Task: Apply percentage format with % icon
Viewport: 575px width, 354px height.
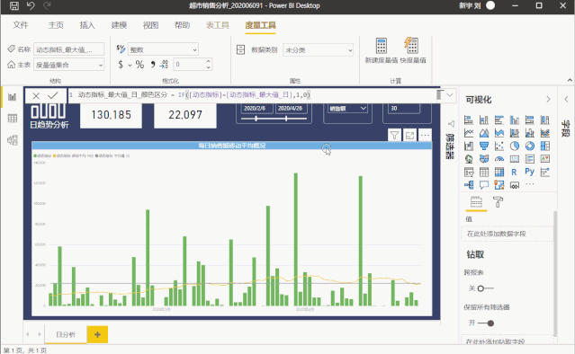Action: 139,65
